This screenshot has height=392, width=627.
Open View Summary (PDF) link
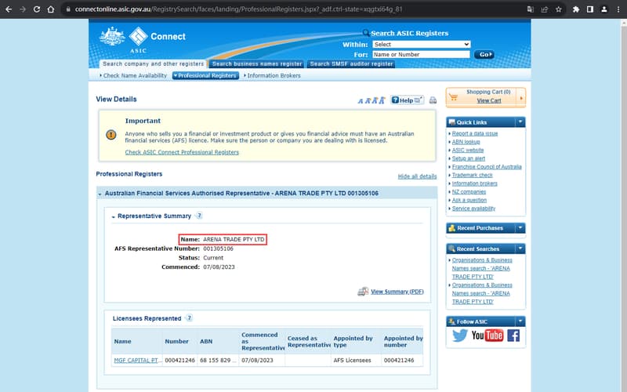tap(397, 292)
